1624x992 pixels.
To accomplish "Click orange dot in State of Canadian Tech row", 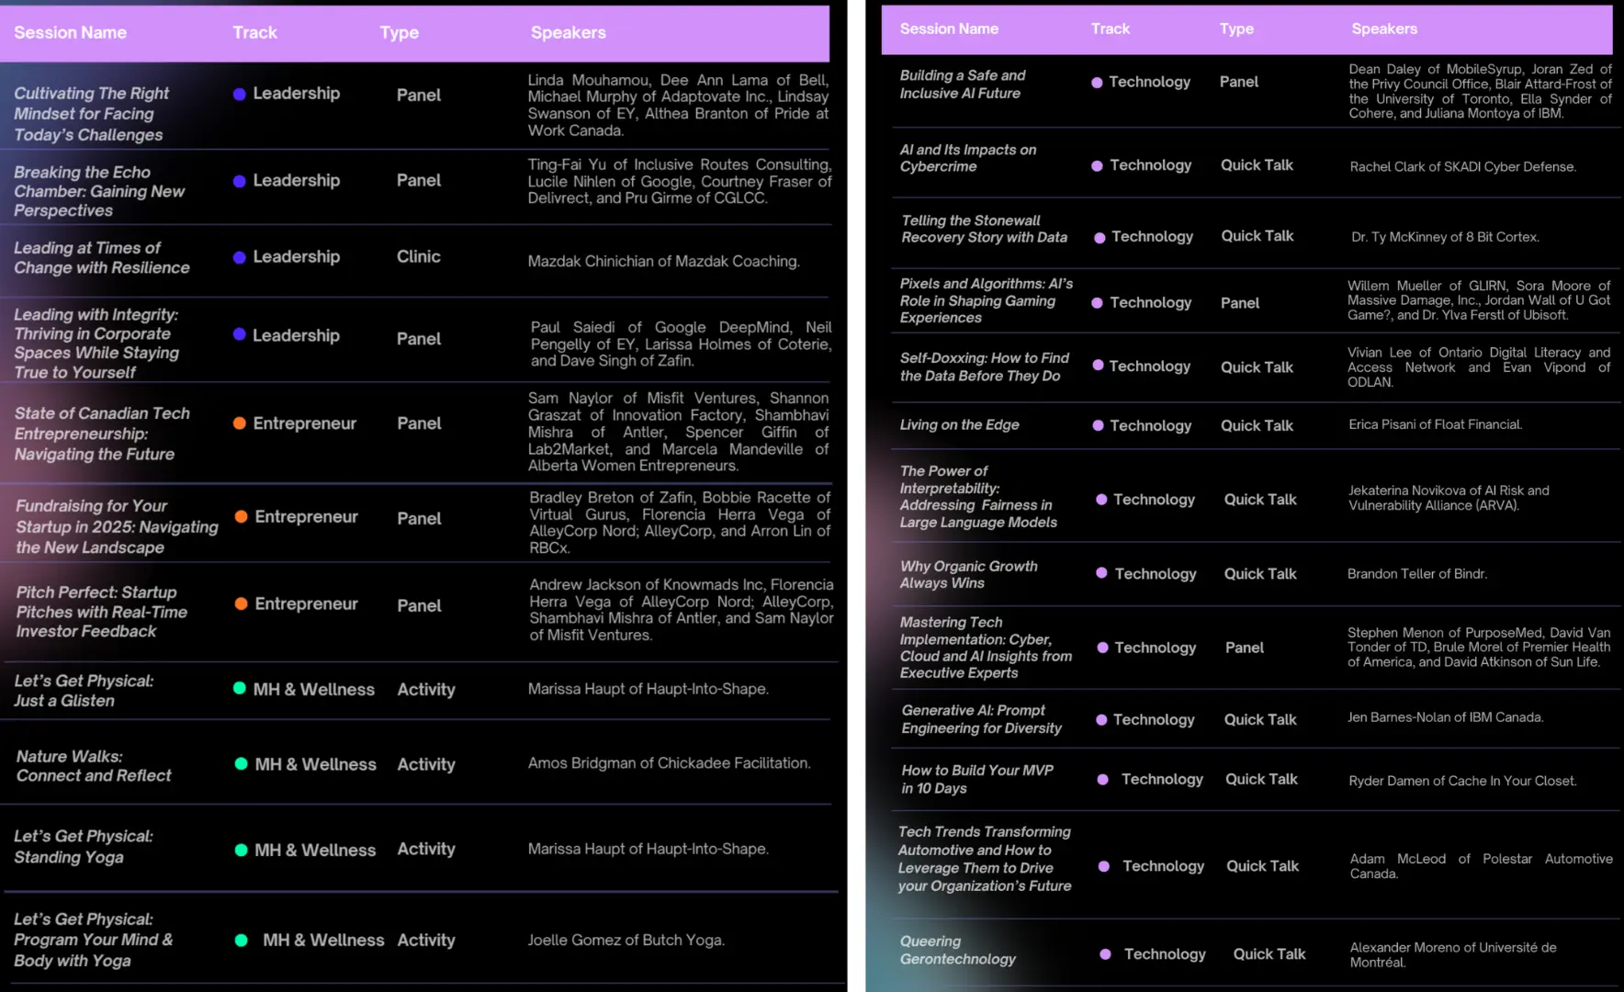I will pos(239,423).
